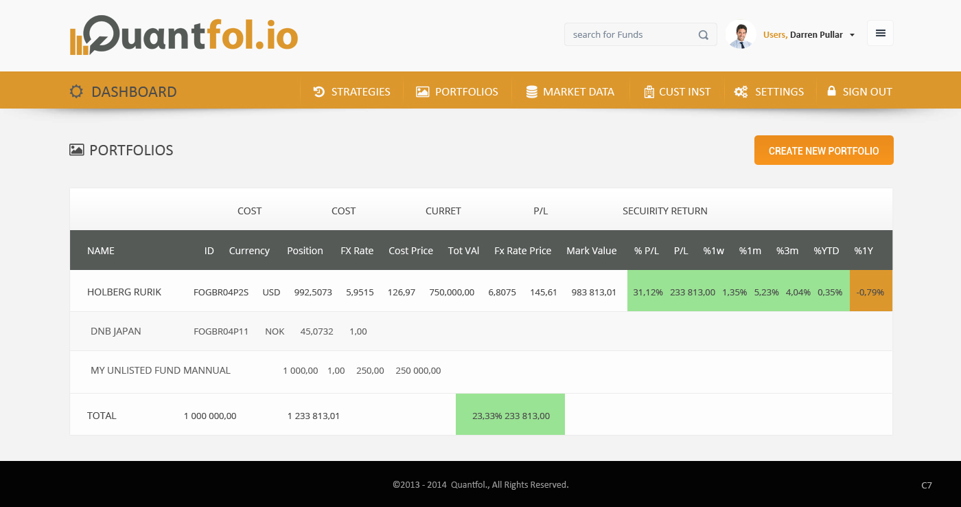961x507 pixels.
Task: Click the NOK currency cell
Action: coord(275,331)
